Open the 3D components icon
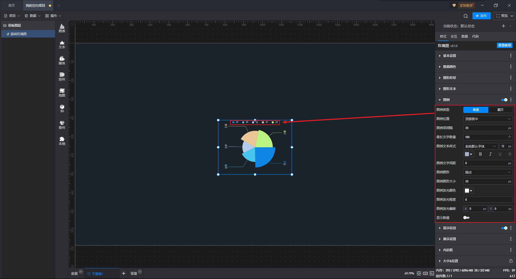The image size is (516, 279). 62,108
